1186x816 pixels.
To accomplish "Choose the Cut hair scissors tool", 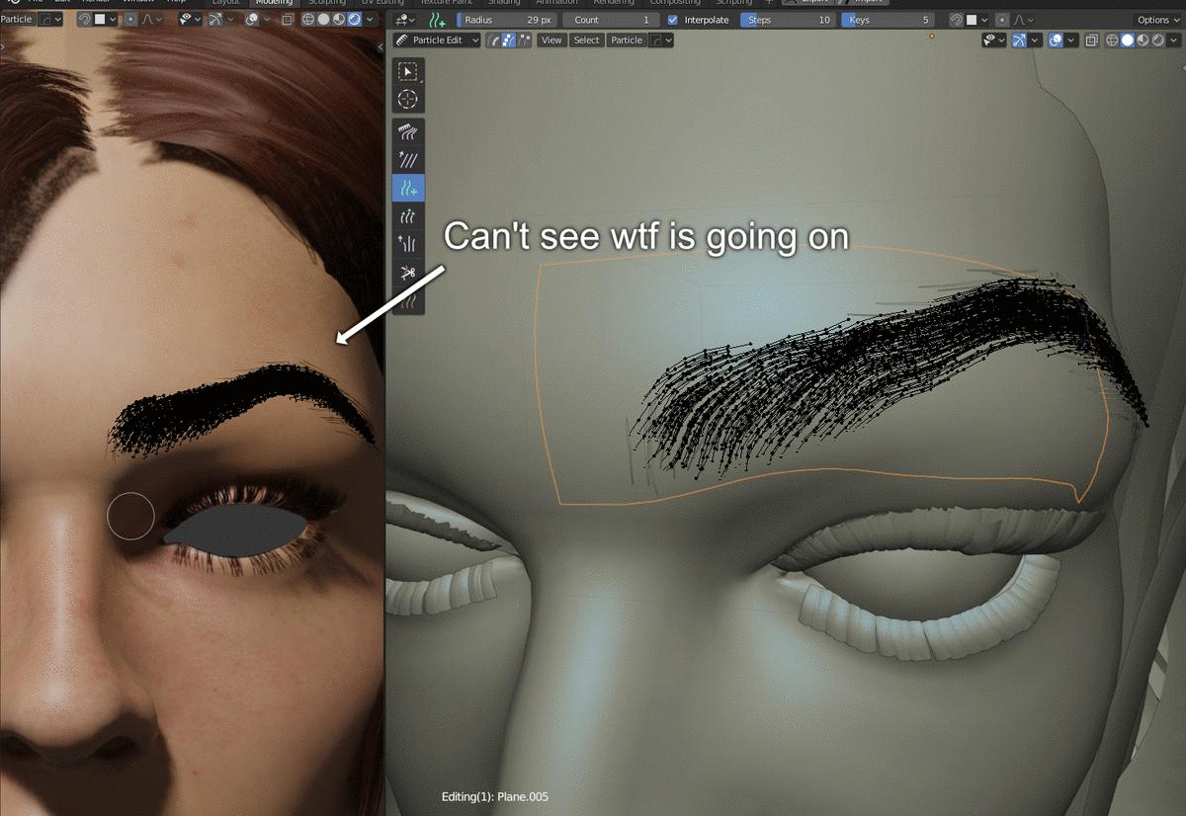I will pyautogui.click(x=407, y=272).
